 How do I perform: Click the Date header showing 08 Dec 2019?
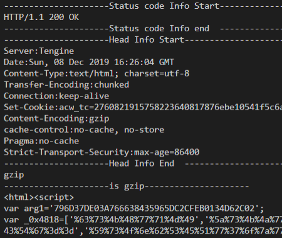click(89, 62)
